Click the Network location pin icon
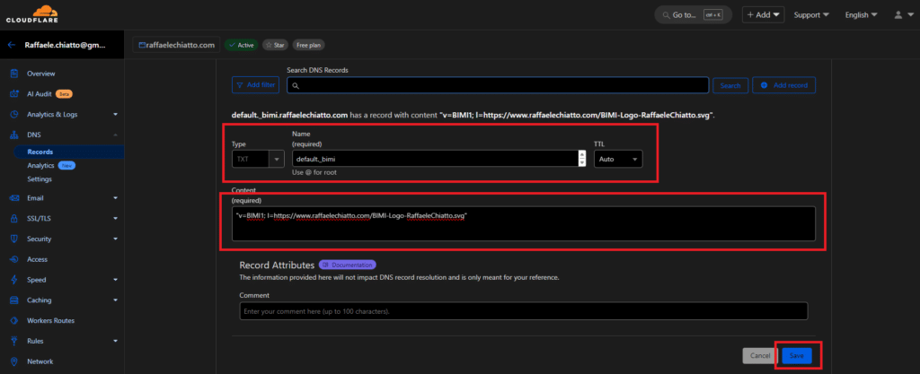 point(14,361)
